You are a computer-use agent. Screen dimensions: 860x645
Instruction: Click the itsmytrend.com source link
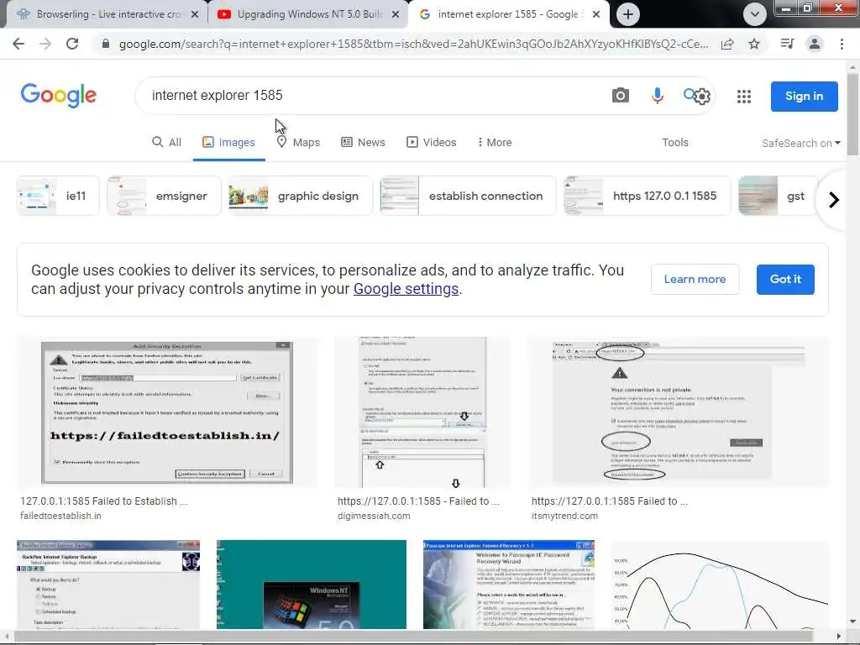[564, 517]
